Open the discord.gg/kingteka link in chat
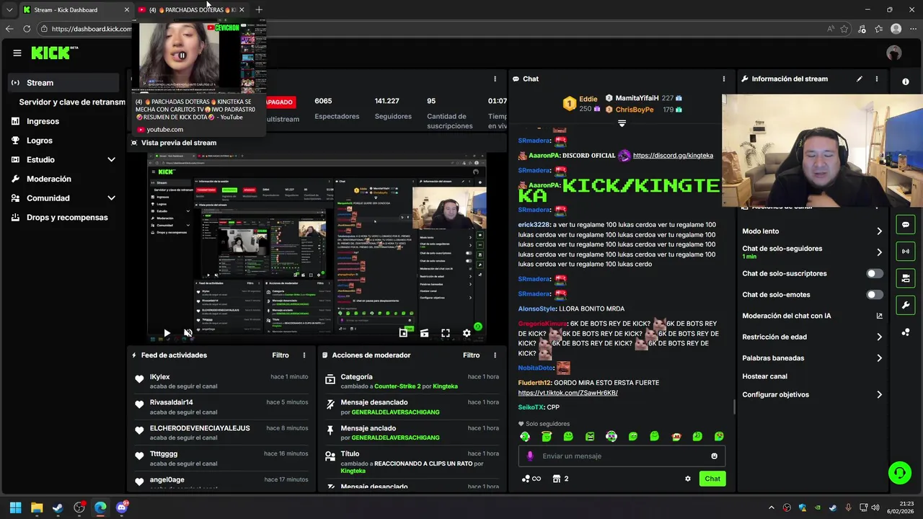 click(x=673, y=156)
